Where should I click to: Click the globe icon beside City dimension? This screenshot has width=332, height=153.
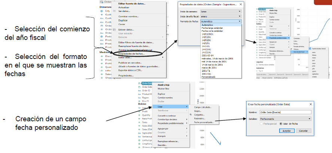coord(101,11)
